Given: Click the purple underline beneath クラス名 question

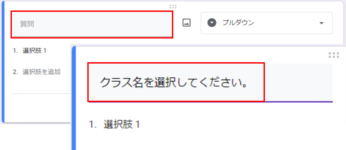Looking at the screenshot, I should [211, 102].
